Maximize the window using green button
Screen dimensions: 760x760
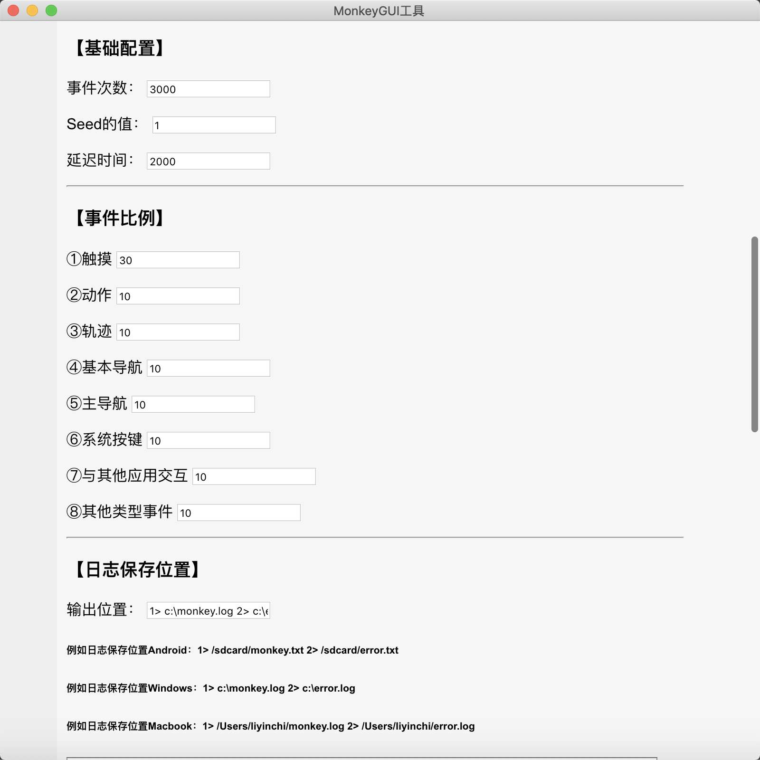click(51, 10)
